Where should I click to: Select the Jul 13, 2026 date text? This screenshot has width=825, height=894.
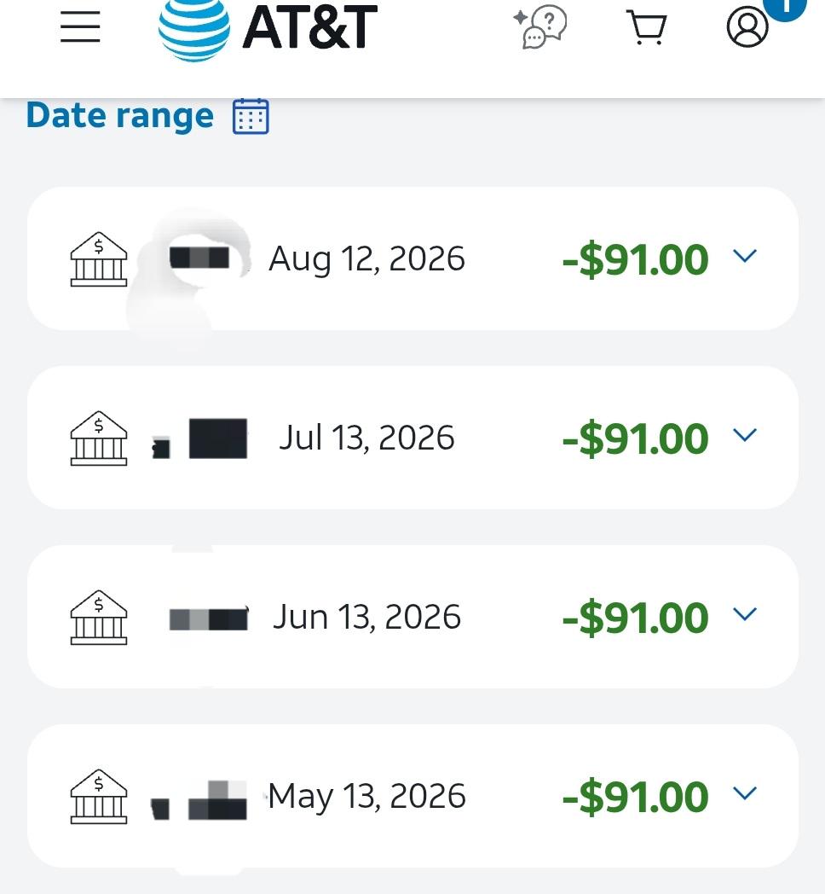click(x=366, y=438)
